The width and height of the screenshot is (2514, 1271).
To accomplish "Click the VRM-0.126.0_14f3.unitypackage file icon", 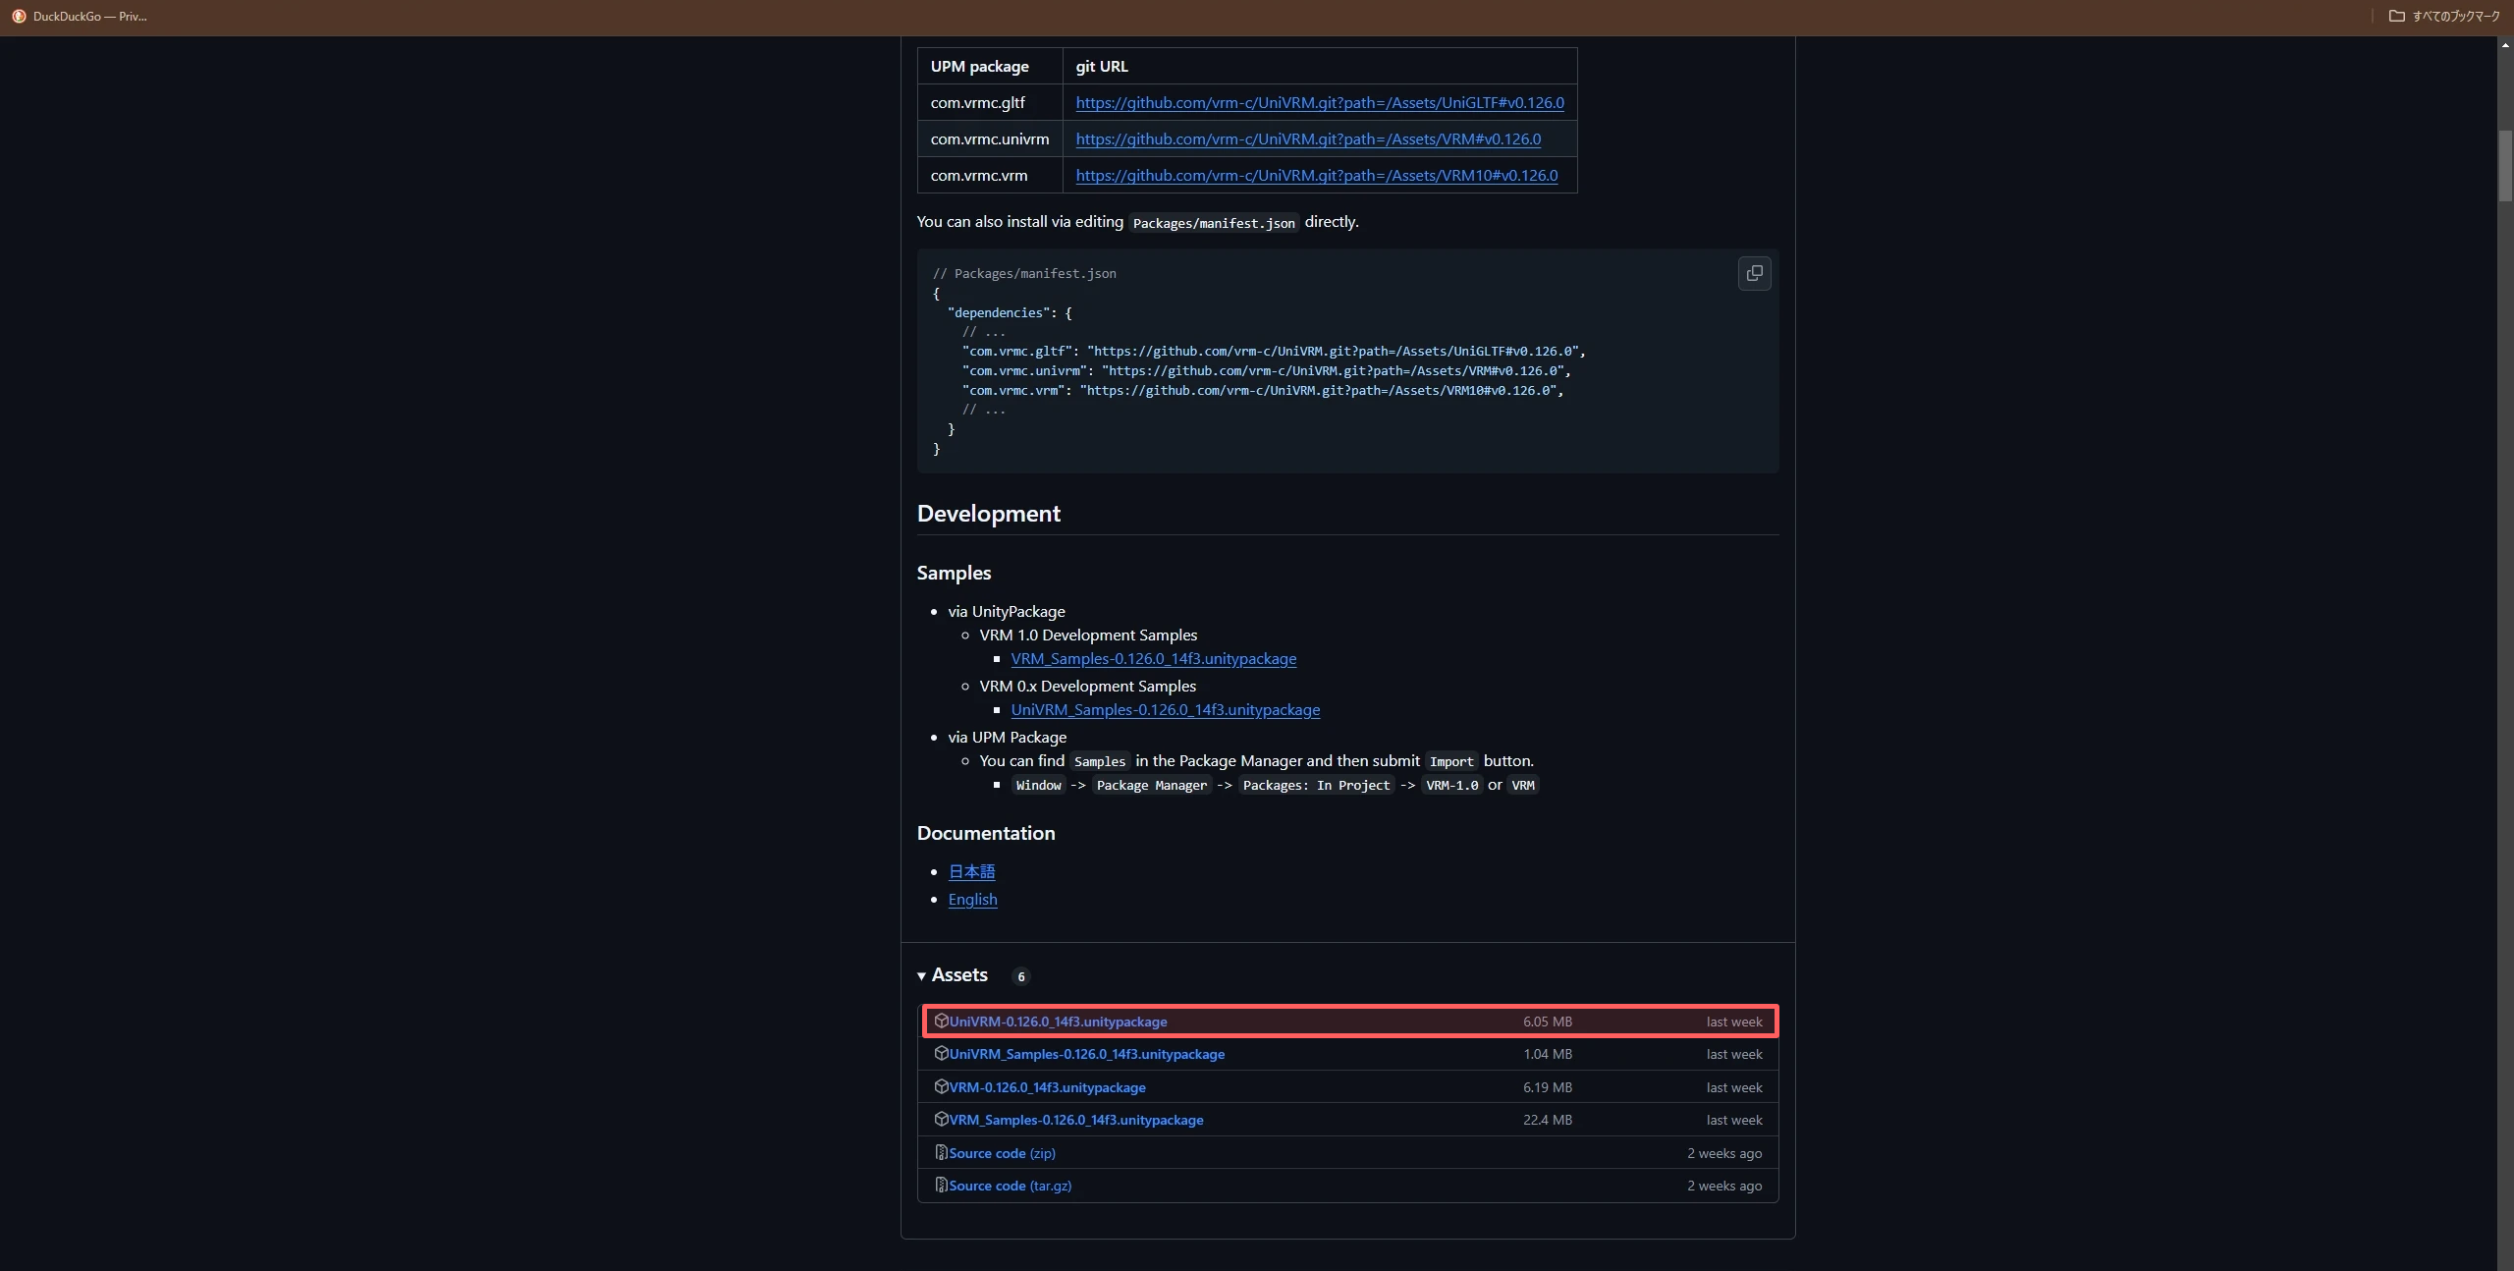I will pyautogui.click(x=940, y=1086).
